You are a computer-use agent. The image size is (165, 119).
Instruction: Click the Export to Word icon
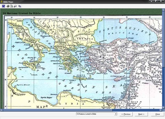click(x=4, y=6)
